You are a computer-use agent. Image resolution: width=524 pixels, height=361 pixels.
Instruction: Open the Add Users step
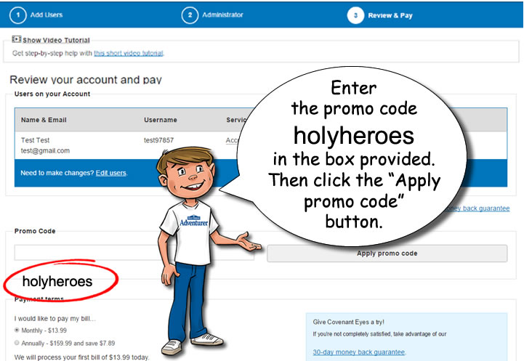[47, 15]
